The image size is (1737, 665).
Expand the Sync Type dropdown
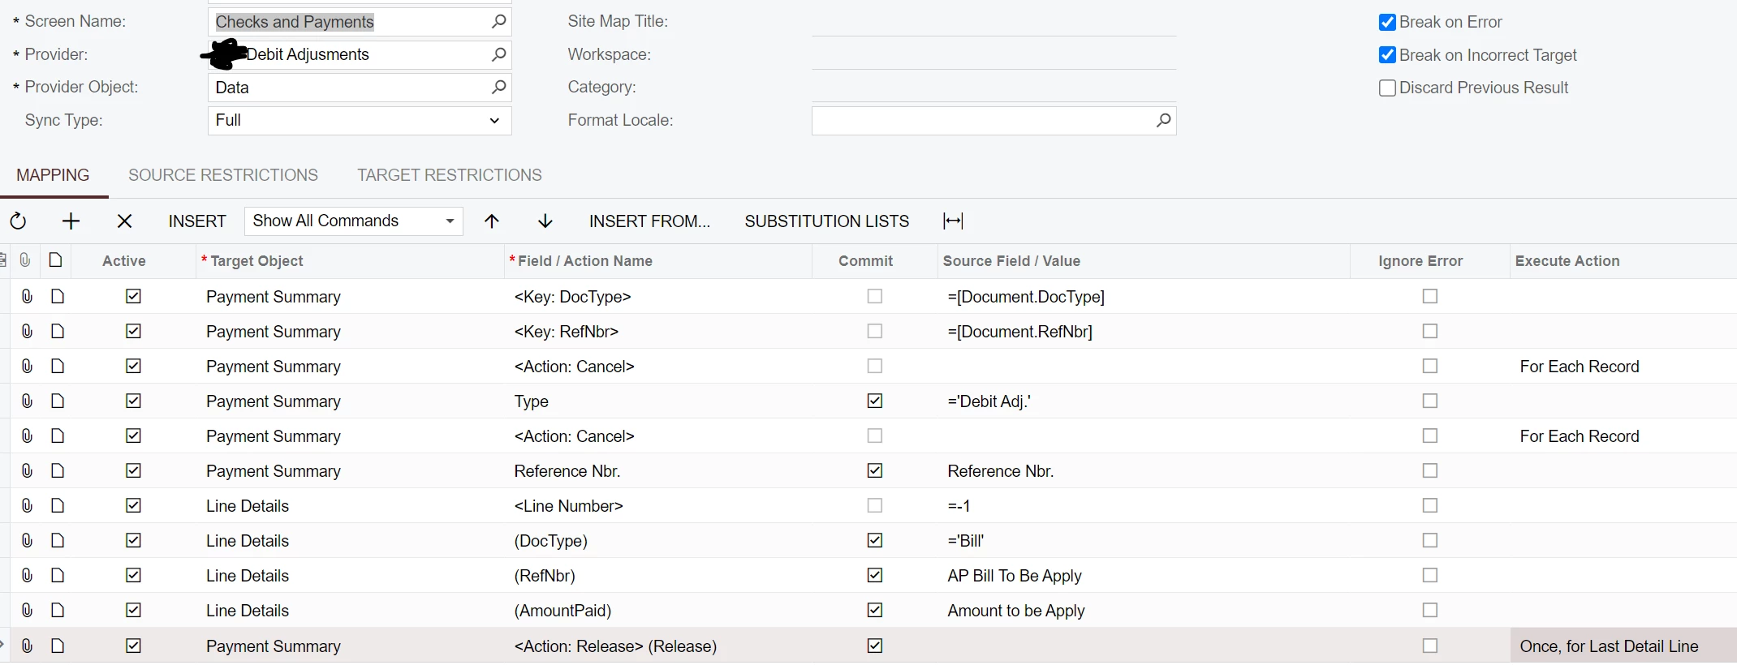pyautogui.click(x=494, y=121)
